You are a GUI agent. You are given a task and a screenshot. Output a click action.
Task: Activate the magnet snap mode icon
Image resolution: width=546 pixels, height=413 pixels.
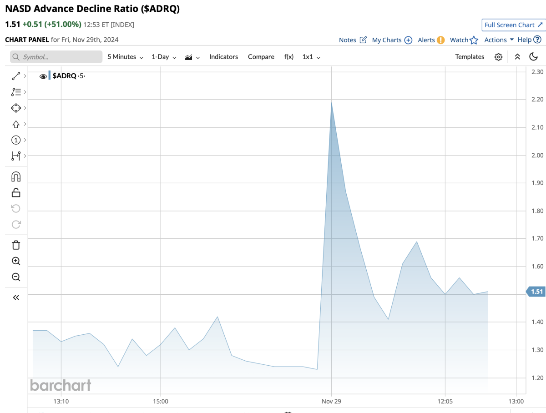[x=15, y=176]
